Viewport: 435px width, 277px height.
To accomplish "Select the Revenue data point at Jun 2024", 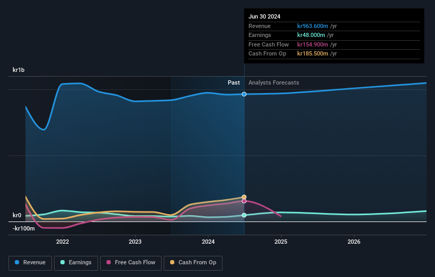I will pyautogui.click(x=244, y=94).
